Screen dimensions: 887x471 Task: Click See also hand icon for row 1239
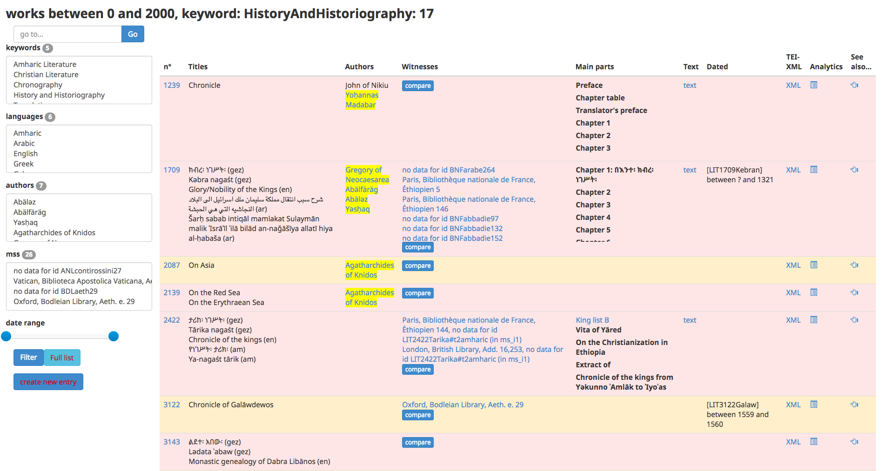click(x=854, y=85)
